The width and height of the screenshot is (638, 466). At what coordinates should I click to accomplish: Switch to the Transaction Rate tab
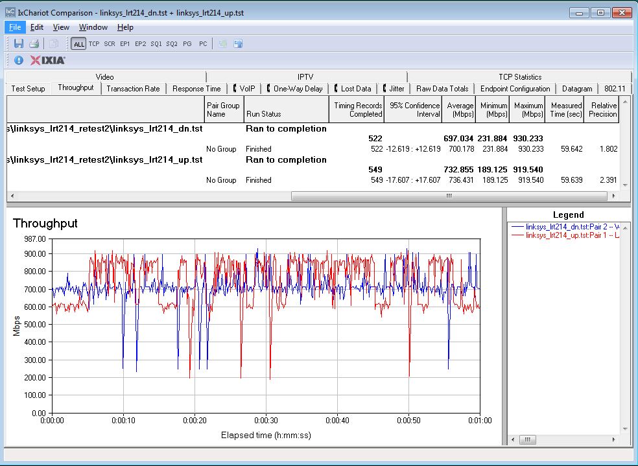pos(133,89)
